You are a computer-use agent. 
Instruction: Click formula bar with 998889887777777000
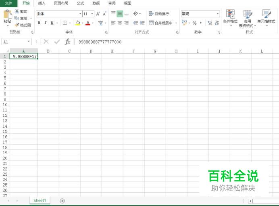pos(177,42)
